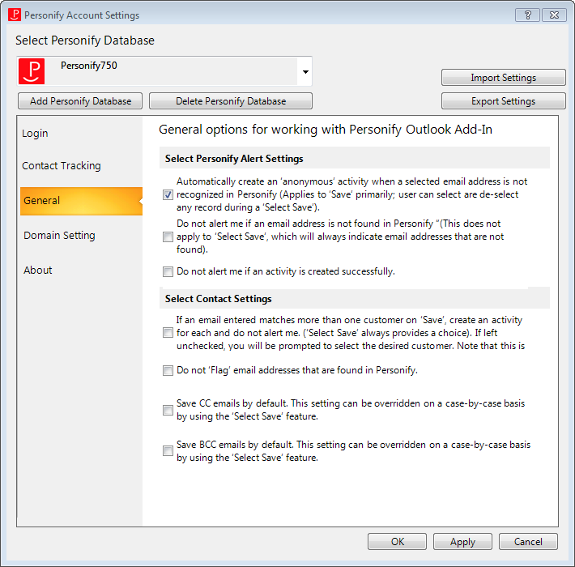Check 'Do not alert me if an activity is created successfully'

[168, 272]
